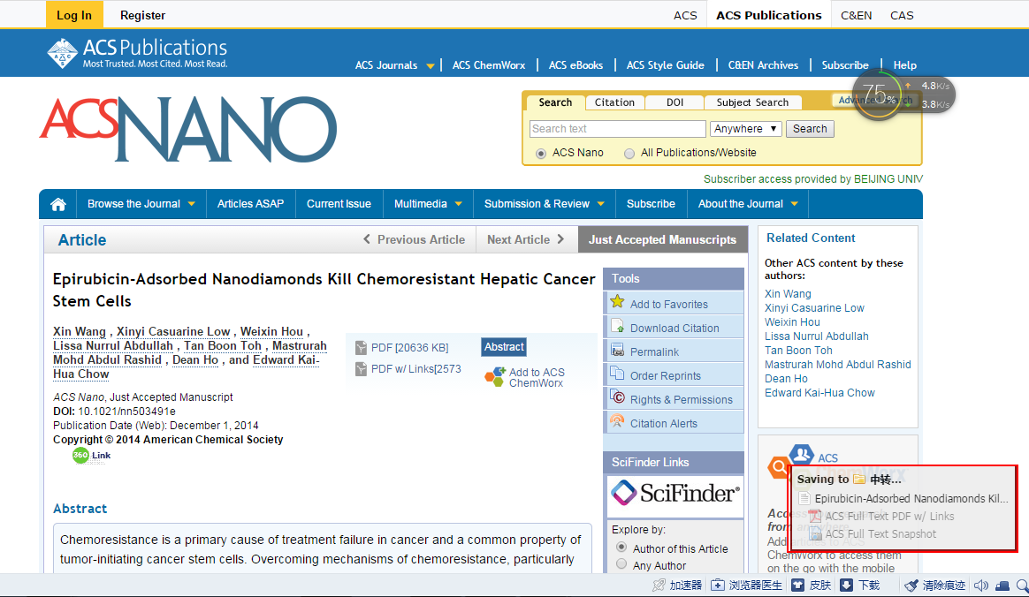Open the ACS eBooks link

pyautogui.click(x=575, y=64)
